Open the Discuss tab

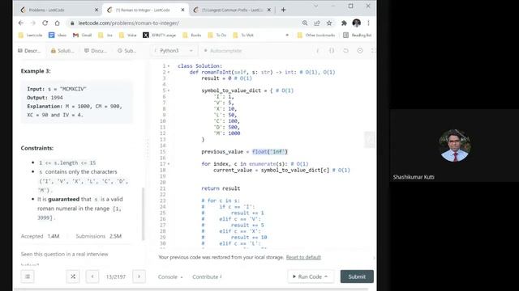coord(96,50)
